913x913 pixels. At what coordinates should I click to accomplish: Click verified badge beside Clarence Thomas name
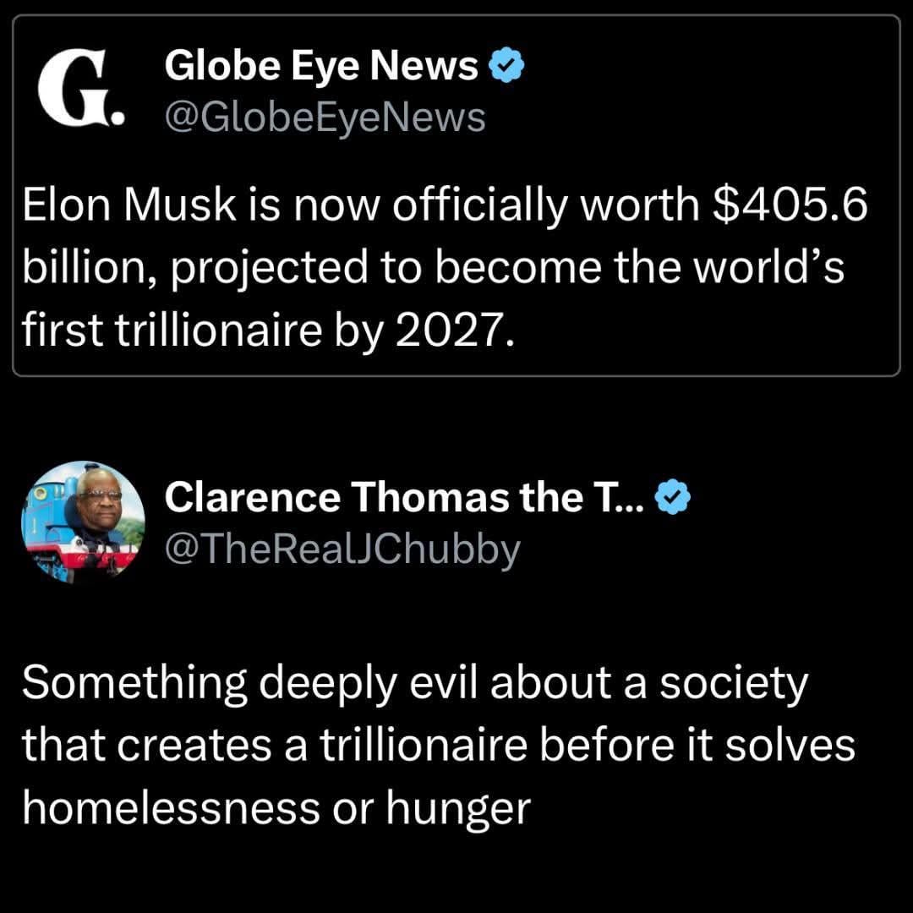click(673, 497)
